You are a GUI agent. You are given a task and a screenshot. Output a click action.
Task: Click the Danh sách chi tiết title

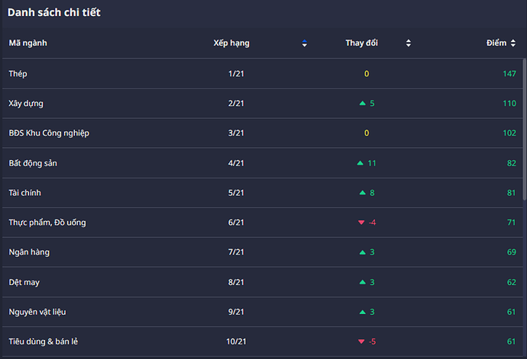53,13
